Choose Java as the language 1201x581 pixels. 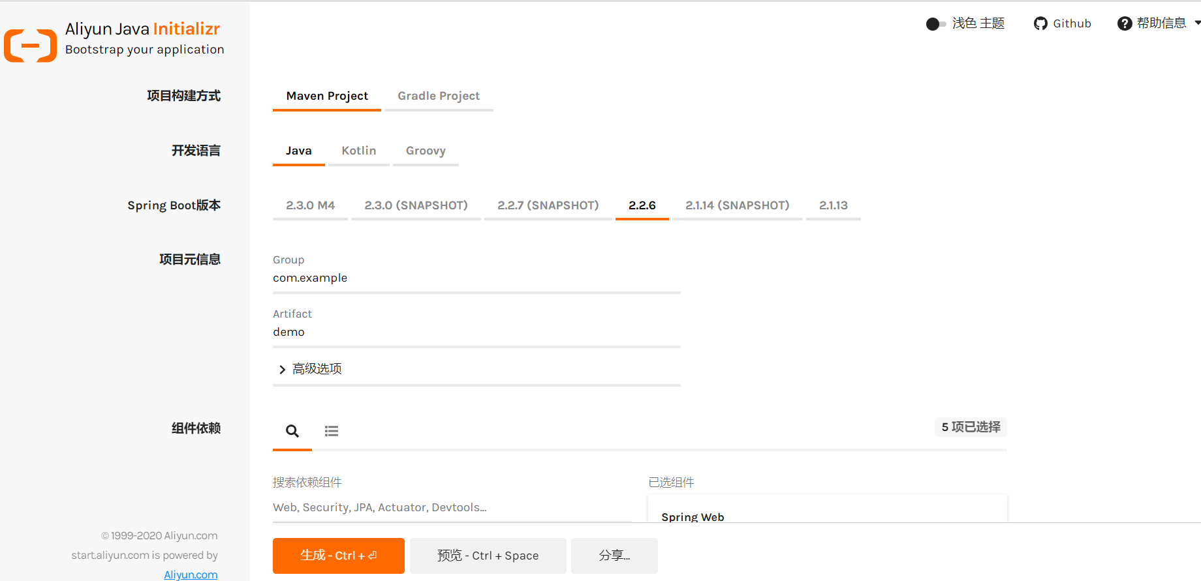coord(298,151)
